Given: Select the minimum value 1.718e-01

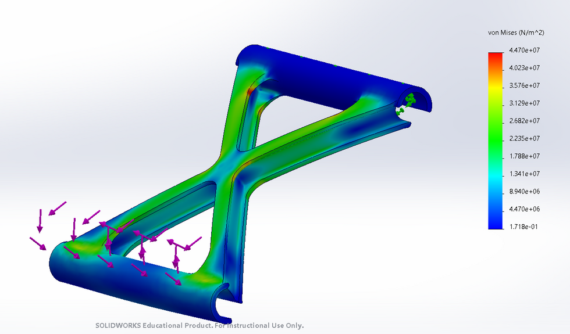Looking at the screenshot, I should [523, 227].
